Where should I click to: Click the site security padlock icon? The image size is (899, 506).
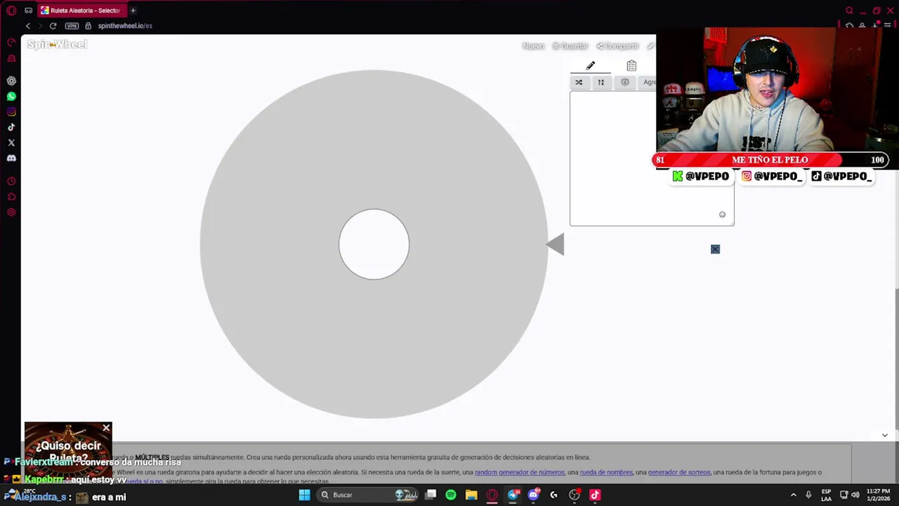click(x=88, y=26)
